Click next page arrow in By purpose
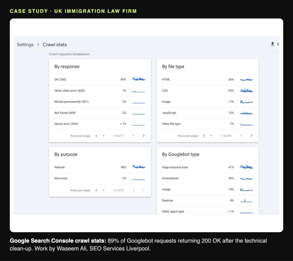The height and width of the screenshot is (261, 293). pos(143,190)
